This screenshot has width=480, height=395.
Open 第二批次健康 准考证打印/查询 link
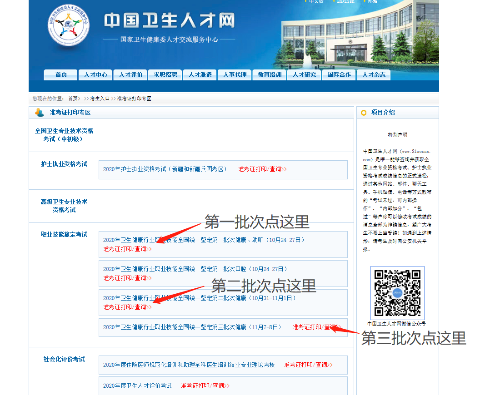tap(127, 307)
